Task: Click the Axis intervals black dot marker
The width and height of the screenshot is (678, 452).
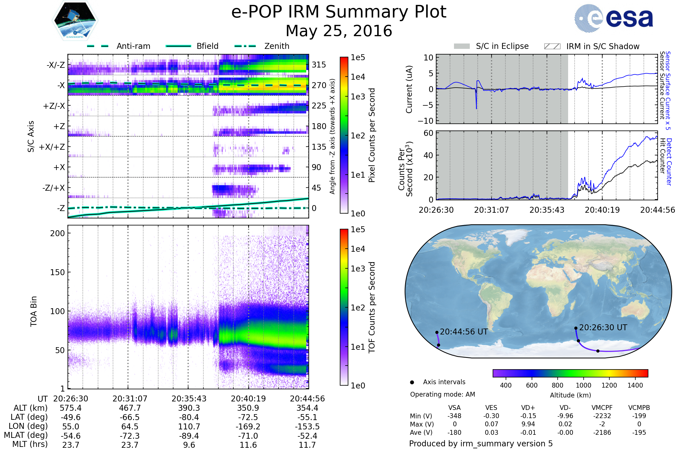Action: point(412,382)
